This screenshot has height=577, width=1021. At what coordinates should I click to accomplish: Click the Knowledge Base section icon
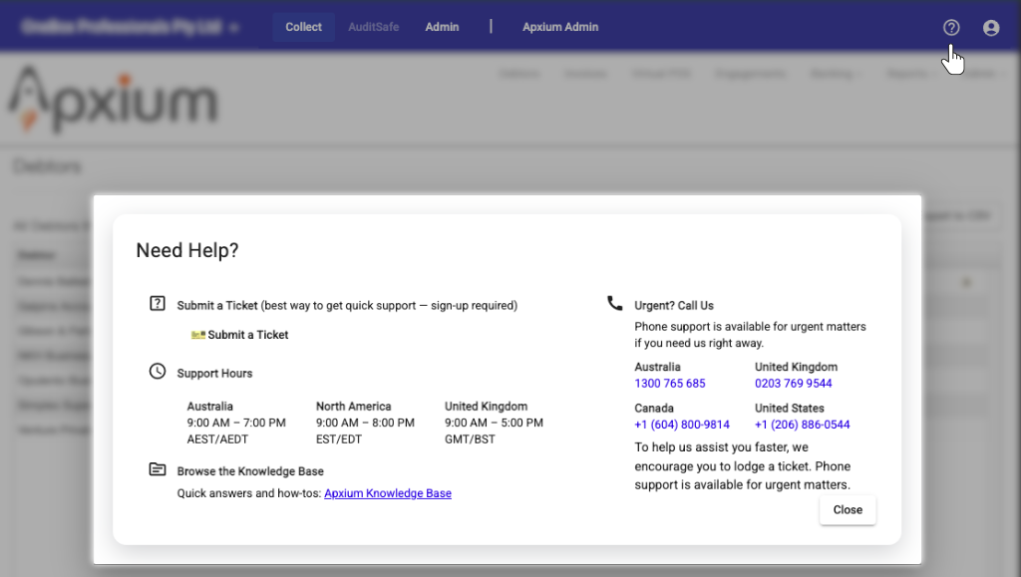(x=158, y=469)
